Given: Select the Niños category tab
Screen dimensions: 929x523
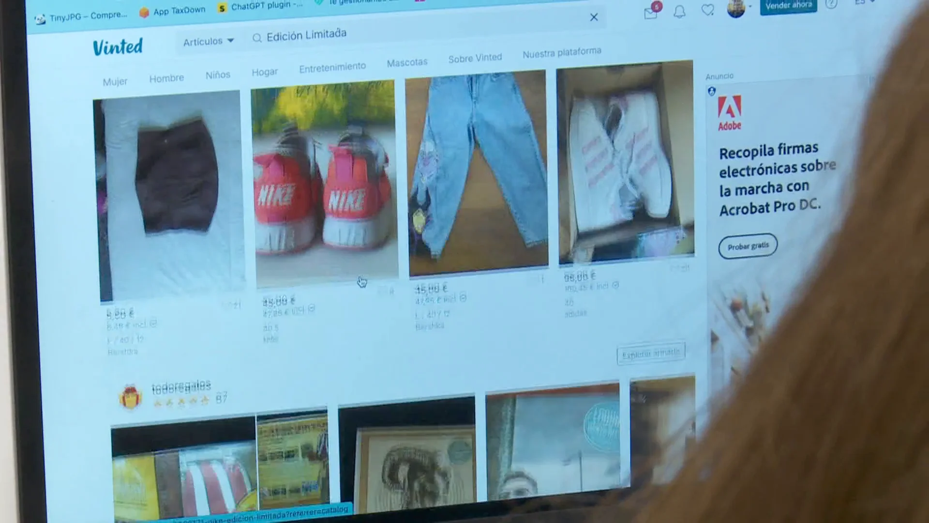Looking at the screenshot, I should click(x=218, y=75).
